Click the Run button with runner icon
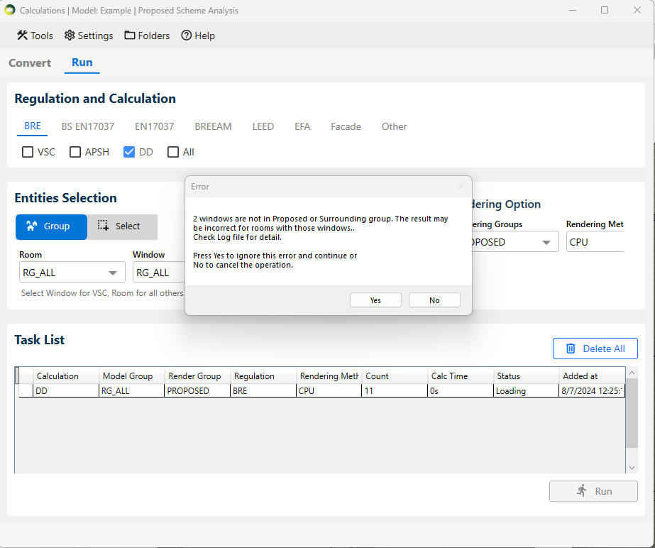The height and width of the screenshot is (548, 655). click(x=593, y=491)
